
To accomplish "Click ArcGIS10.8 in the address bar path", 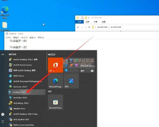I will (x=102, y=27).
